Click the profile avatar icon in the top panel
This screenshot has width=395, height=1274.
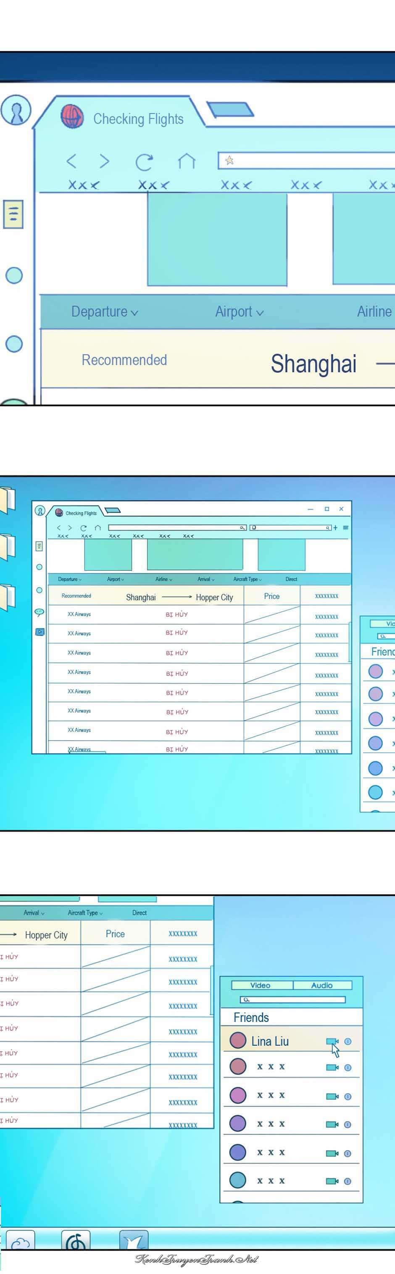pyautogui.click(x=16, y=110)
